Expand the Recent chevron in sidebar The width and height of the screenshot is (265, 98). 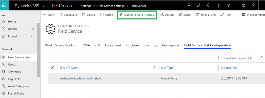(x=32, y=29)
